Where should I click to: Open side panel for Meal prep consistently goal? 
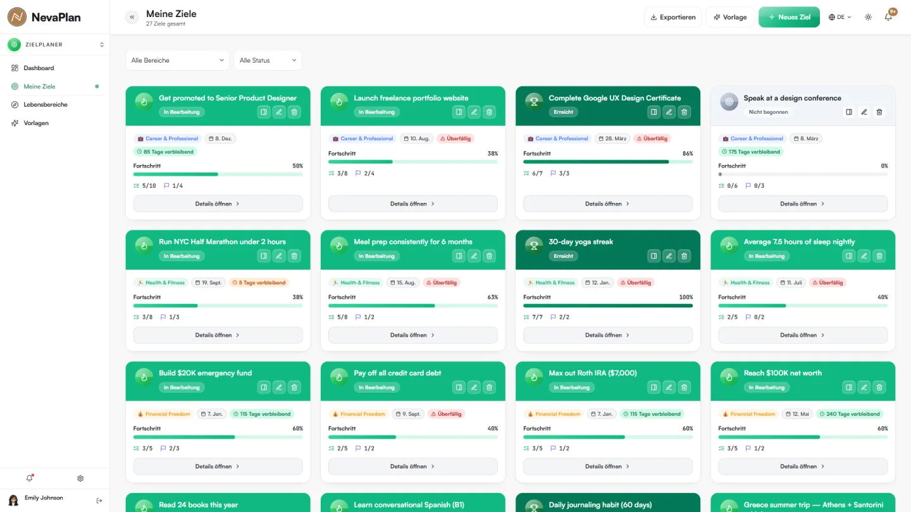(x=459, y=256)
